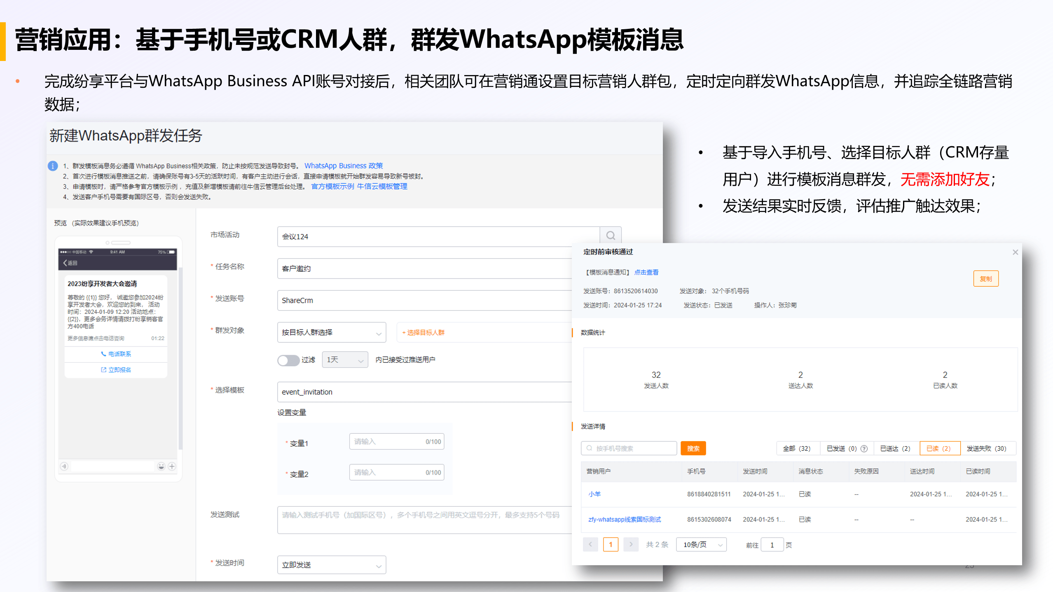Click the 立即报名 link icon in preview
This screenshot has width=1053, height=592.
coord(103,370)
